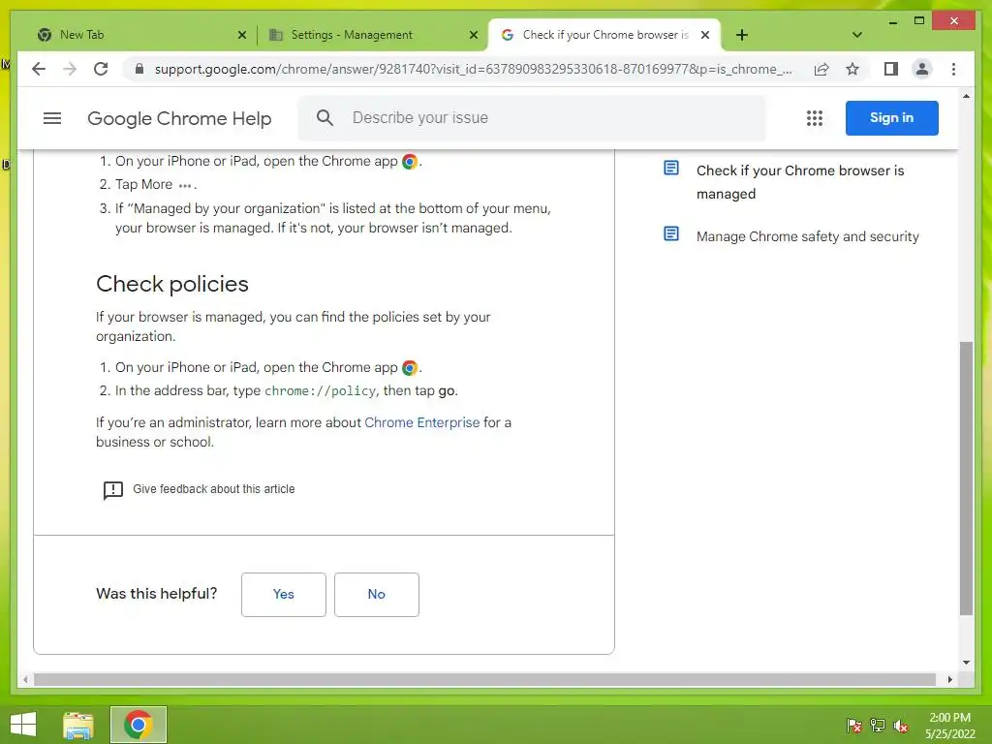
Task: Click the lock icon in address bar
Action: point(139,69)
